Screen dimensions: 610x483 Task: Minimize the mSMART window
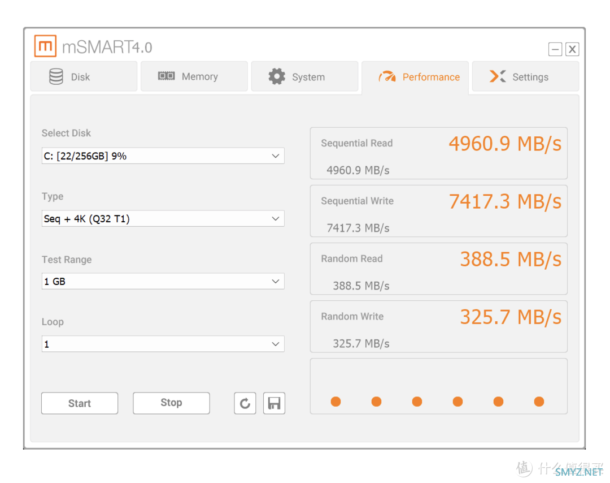555,50
